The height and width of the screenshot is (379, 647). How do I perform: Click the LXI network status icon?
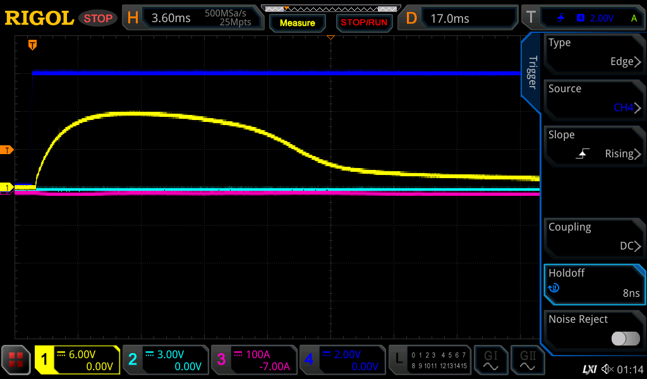(x=589, y=368)
